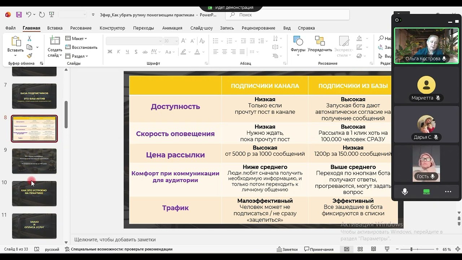Switch to the Конструктор tab
The width and height of the screenshot is (462, 260).
112,28
